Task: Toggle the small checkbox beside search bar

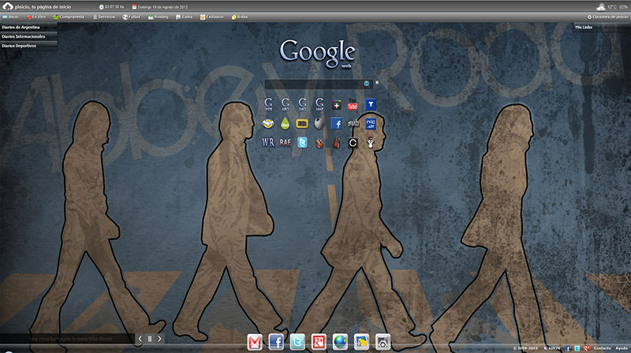Action: (x=377, y=82)
